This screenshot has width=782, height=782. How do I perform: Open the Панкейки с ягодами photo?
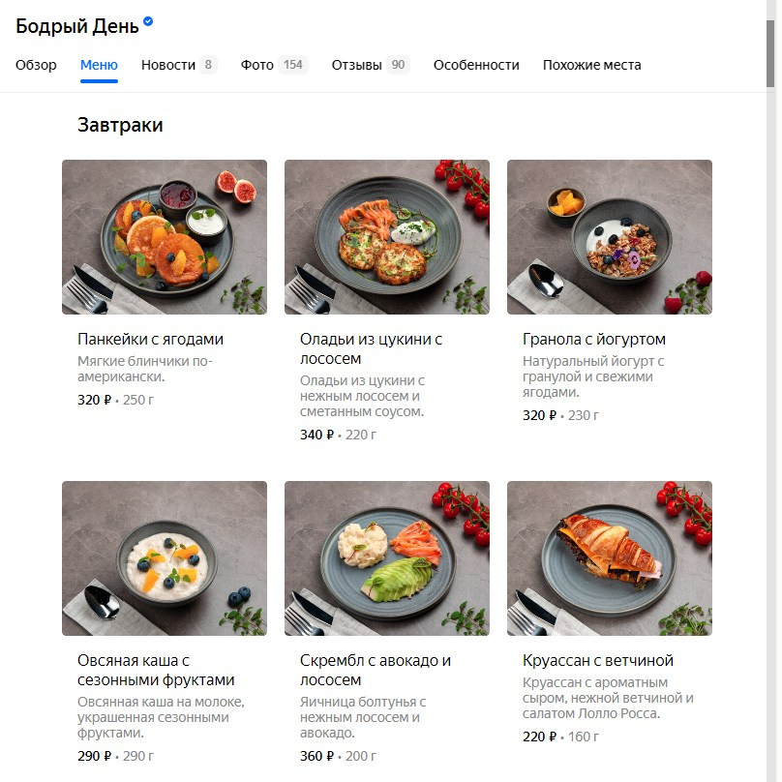165,237
